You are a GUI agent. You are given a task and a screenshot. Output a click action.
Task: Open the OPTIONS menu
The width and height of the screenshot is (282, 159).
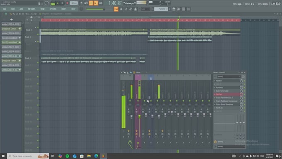tap(53, 9)
